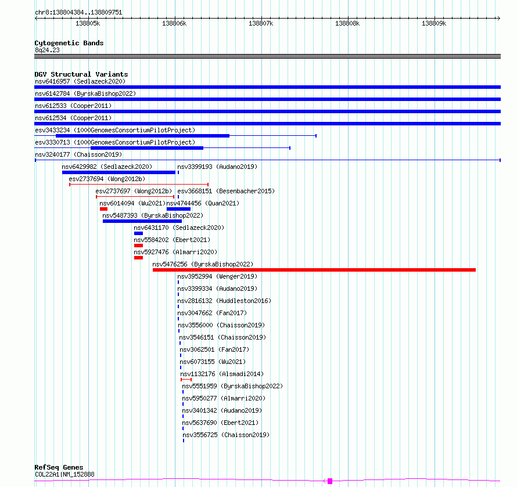This screenshot has width=517, height=487.
Task: Click the 138806k ruler tick label
Action: click(174, 23)
